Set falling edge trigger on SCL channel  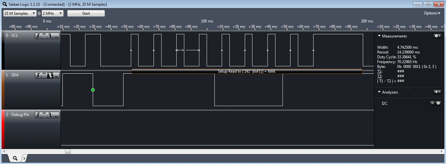(50, 36)
